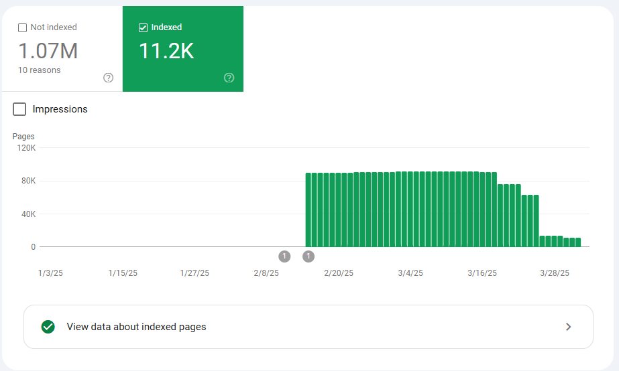The width and height of the screenshot is (619, 371).
Task: Enable the Not indexed checkbox
Action: pos(23,27)
